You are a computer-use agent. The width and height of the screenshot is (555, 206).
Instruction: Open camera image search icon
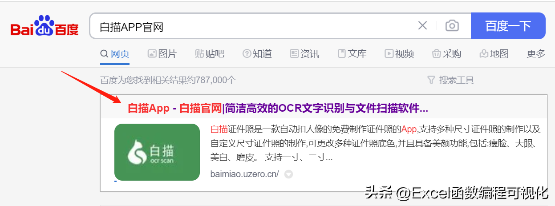click(452, 26)
